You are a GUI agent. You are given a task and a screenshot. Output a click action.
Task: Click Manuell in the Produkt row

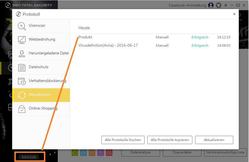point(162,37)
